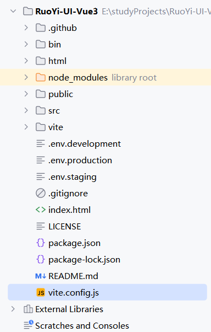This screenshot has width=211, height=332.
Task: Click the LICENSE text file icon
Action: [x=41, y=226]
